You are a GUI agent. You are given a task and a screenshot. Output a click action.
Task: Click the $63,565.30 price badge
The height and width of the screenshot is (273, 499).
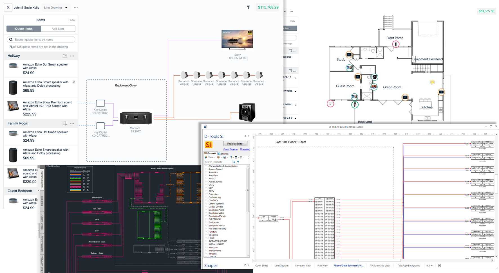coord(486,11)
